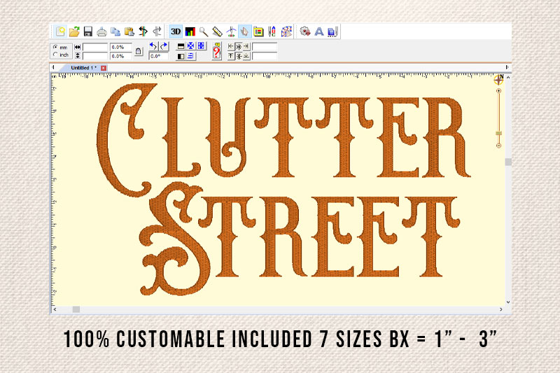Click the blue letter A text icon
Viewport: 560px width, 373px height.
[x=319, y=31]
